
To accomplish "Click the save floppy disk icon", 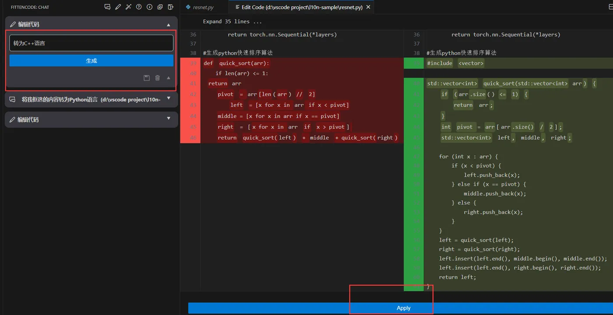I will click(147, 78).
